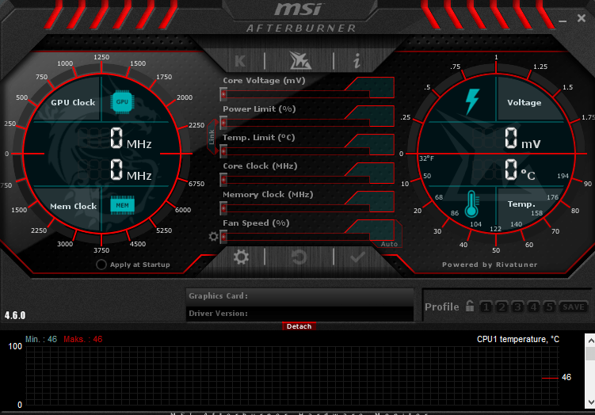
Task: Select profile slot 4
Action: [x=533, y=306]
